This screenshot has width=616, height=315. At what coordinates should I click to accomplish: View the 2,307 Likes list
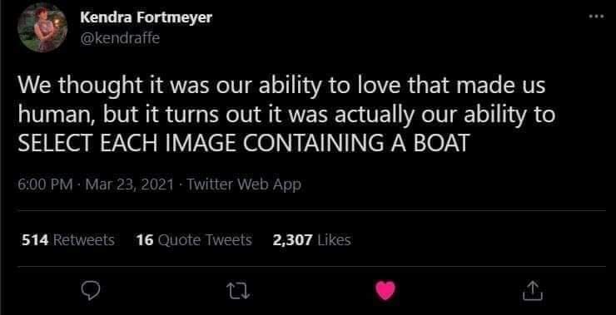pos(312,239)
